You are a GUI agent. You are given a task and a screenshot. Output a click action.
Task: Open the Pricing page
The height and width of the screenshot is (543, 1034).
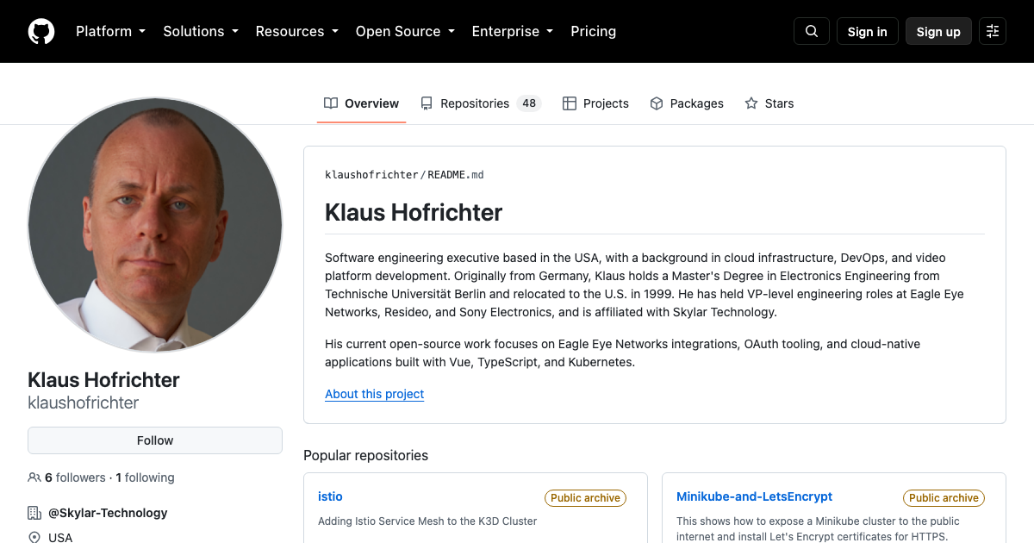pos(594,31)
